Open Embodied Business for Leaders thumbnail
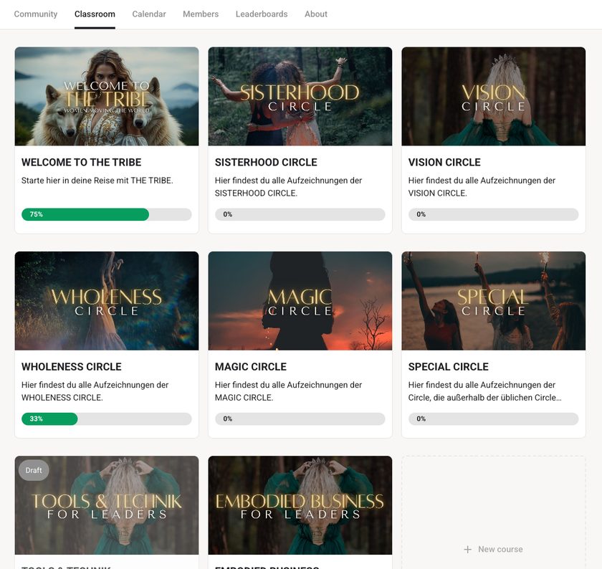 [x=300, y=505]
